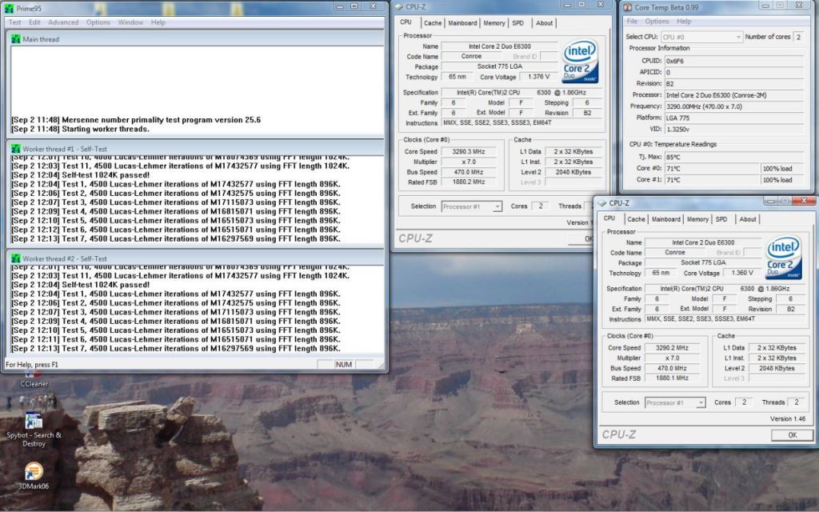
Task: Open the File menu in Core Temp
Action: pyautogui.click(x=632, y=22)
